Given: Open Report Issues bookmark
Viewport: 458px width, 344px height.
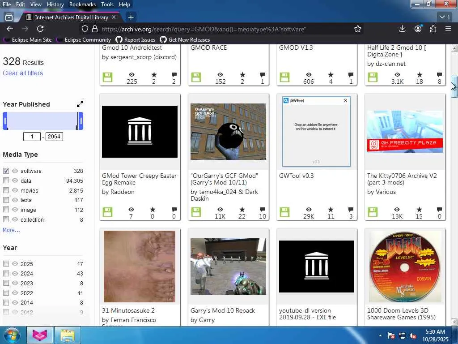Looking at the screenshot, I should 136,40.
